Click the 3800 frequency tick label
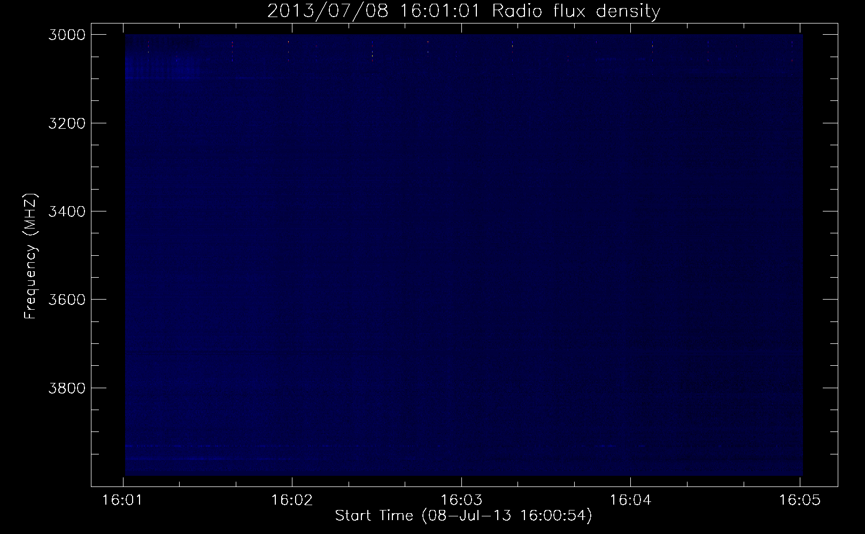Image resolution: width=865 pixels, height=534 pixels. [x=67, y=388]
